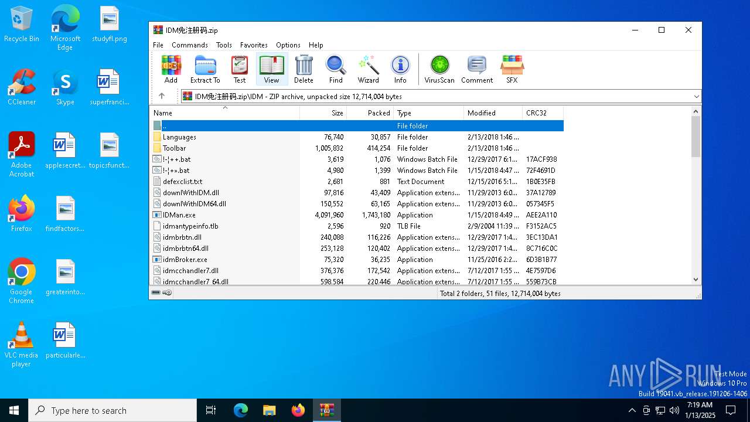The height and width of the screenshot is (422, 750).
Task: Open the Windows Start menu
Action: 14,410
